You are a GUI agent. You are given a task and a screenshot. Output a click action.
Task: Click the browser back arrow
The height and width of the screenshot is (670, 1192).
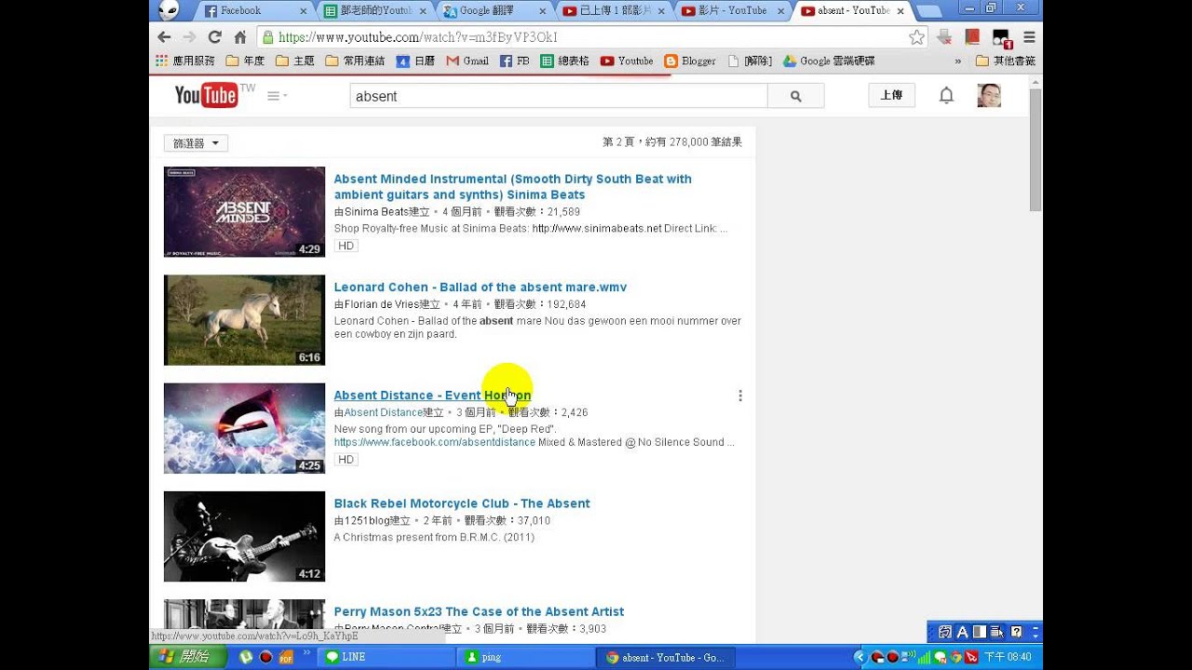point(164,37)
